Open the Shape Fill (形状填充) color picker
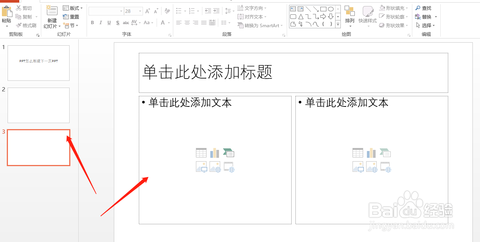Viewport: 480px width, 242px height. (x=393, y=8)
